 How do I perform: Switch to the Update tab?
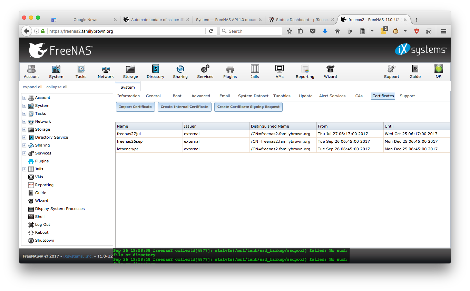(x=306, y=96)
